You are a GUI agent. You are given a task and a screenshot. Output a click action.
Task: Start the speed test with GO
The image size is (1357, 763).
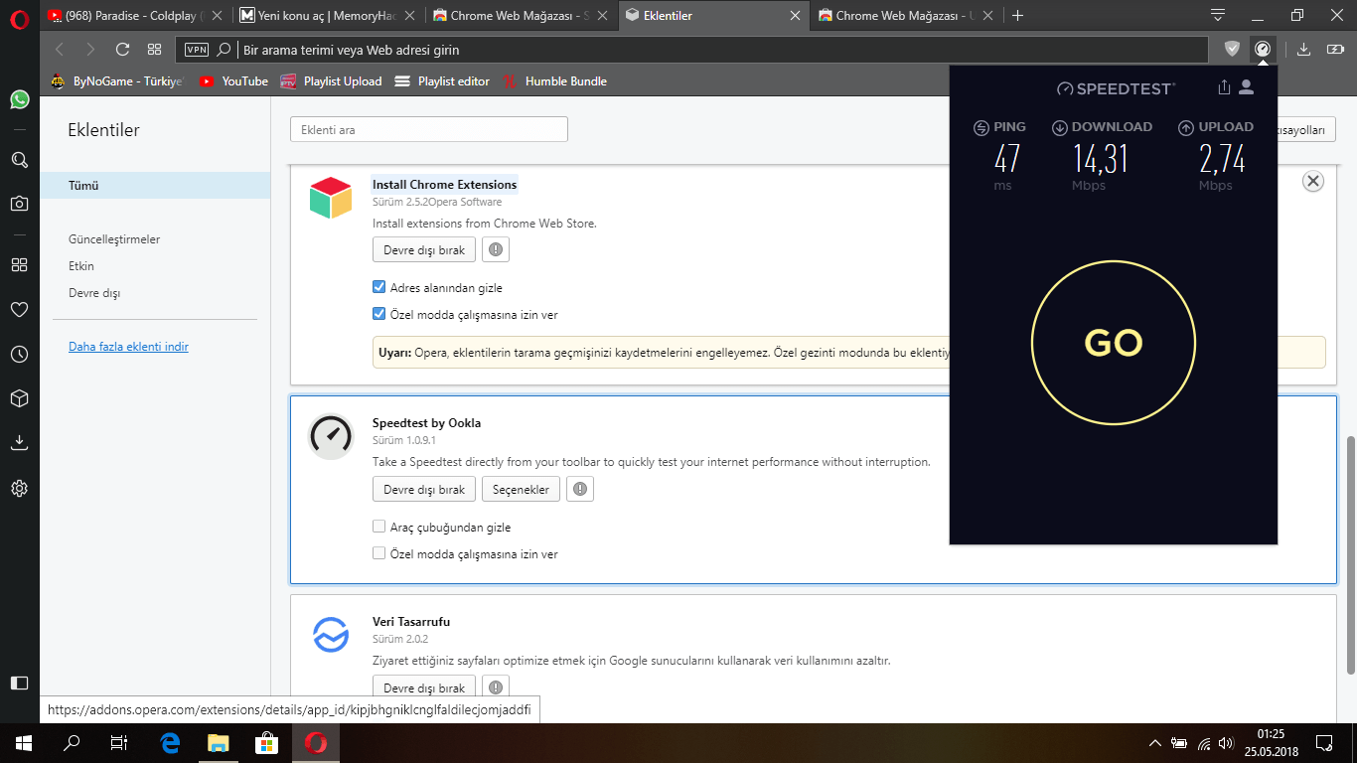coord(1114,343)
